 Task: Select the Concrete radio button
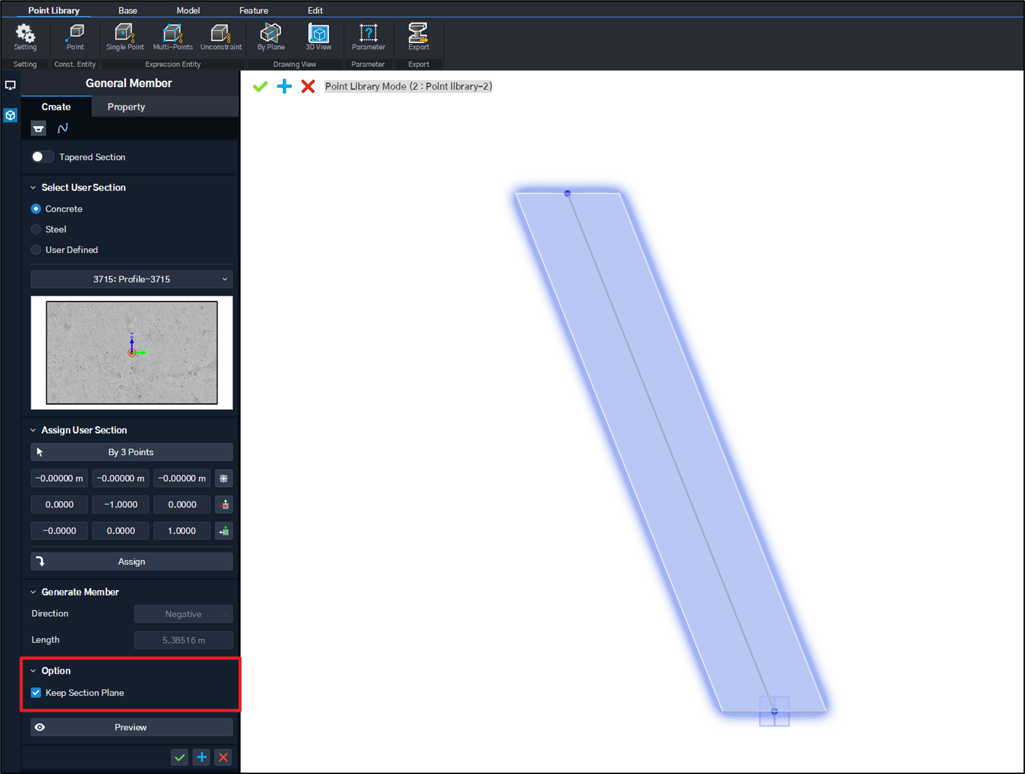[36, 209]
